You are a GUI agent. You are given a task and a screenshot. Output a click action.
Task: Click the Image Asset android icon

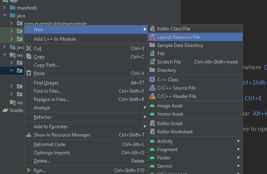pos(152,106)
